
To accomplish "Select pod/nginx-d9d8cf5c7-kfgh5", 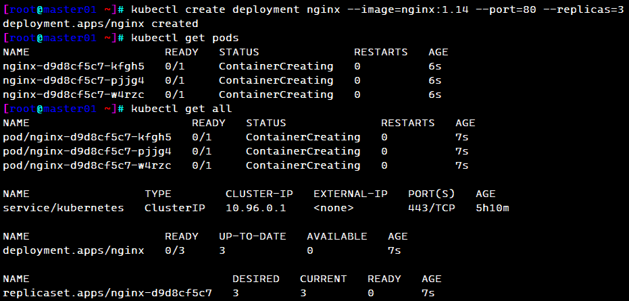I will point(87,137).
